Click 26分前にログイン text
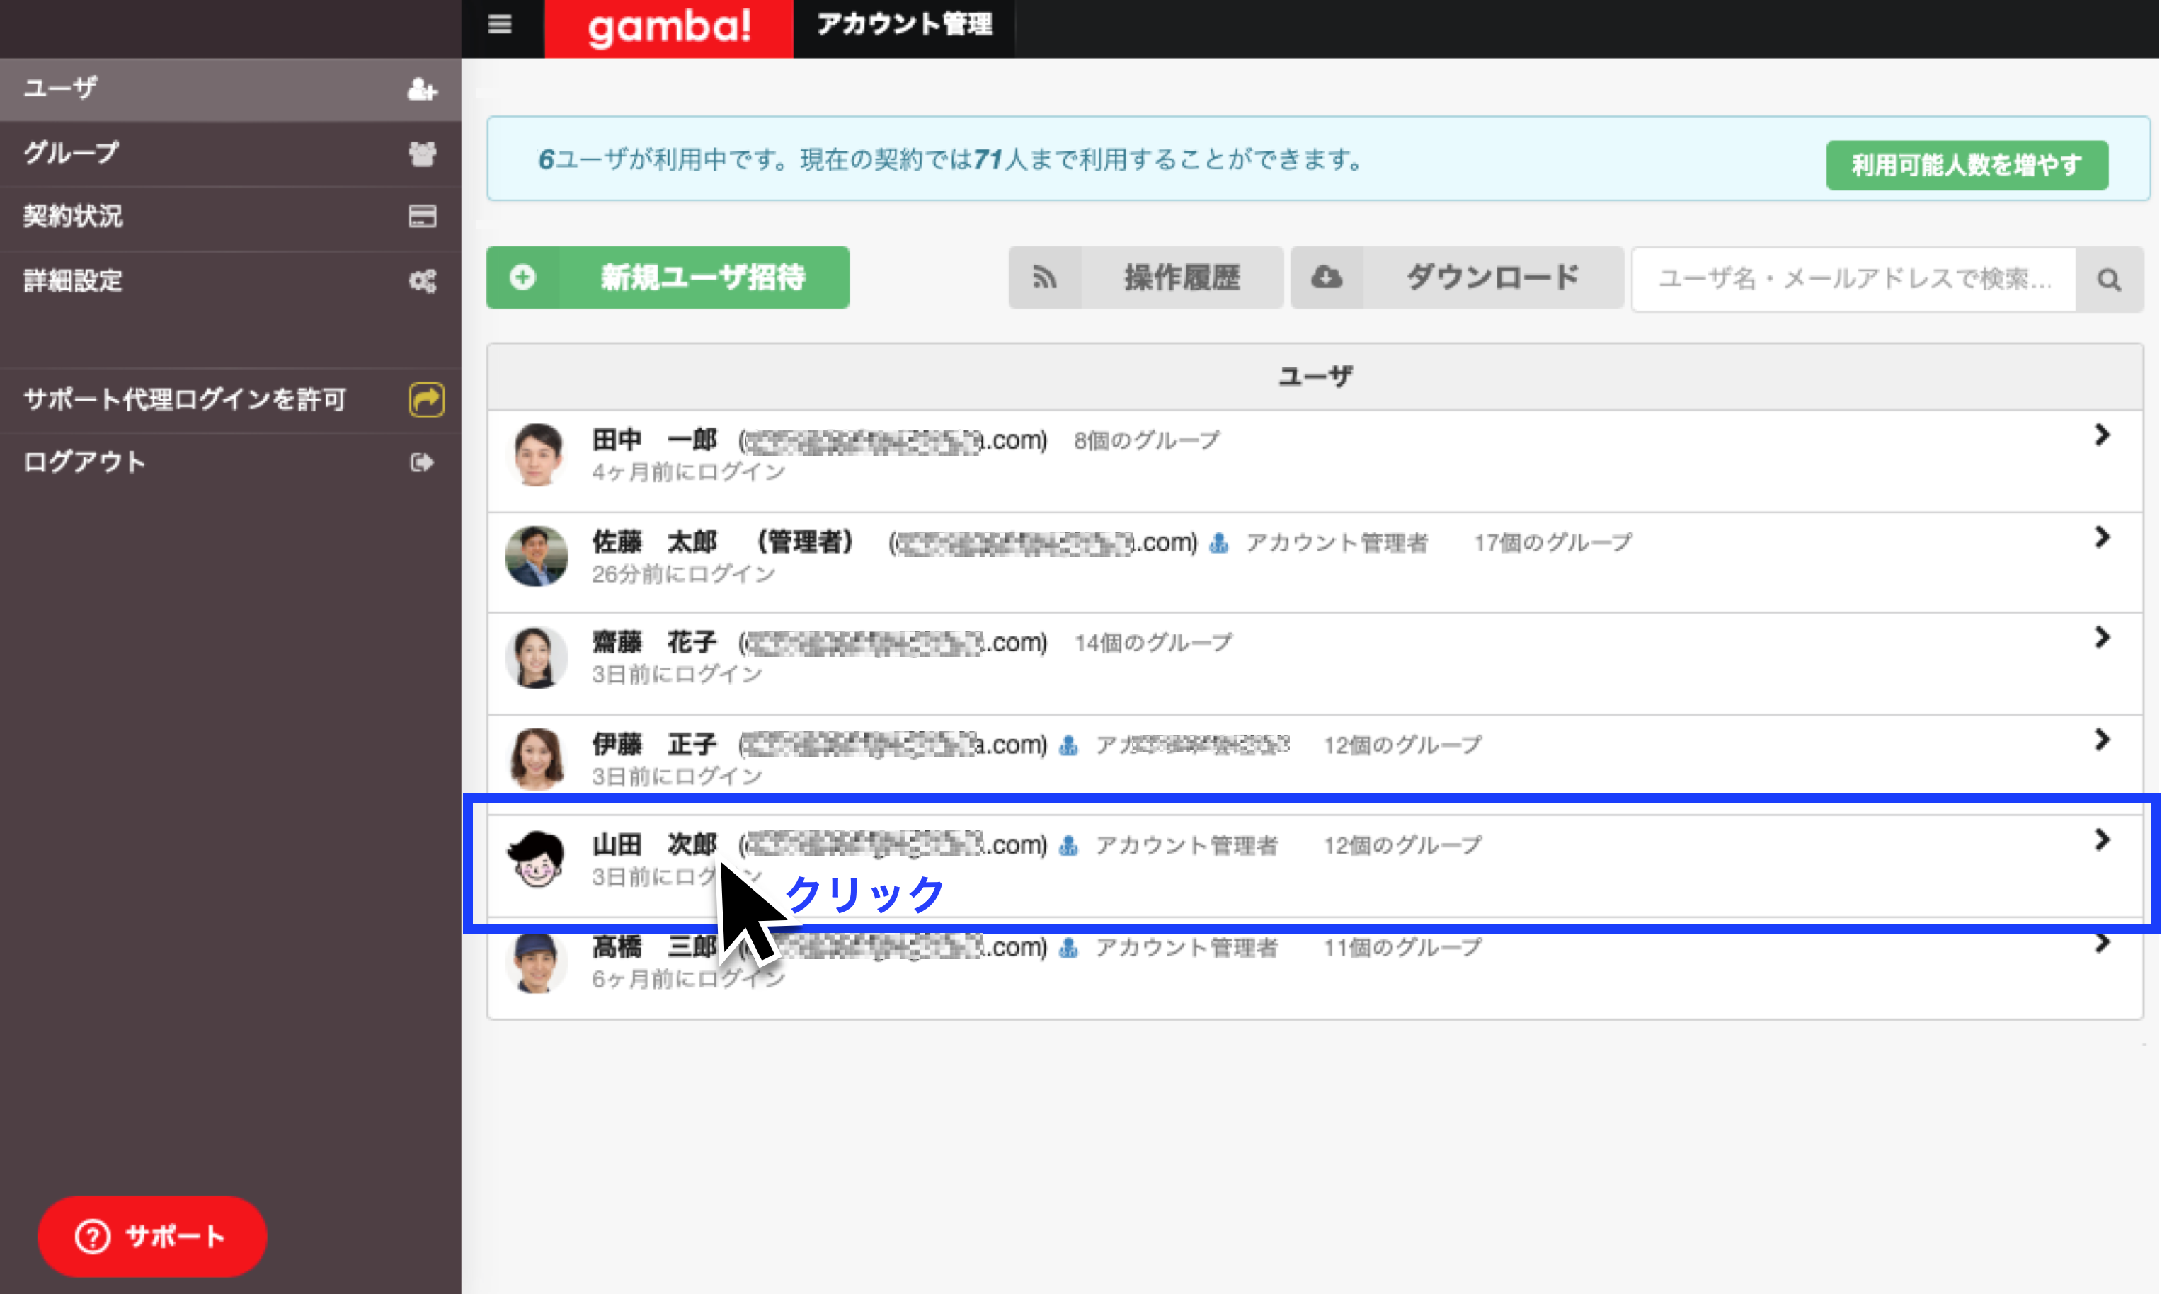The height and width of the screenshot is (1294, 2162). click(683, 574)
